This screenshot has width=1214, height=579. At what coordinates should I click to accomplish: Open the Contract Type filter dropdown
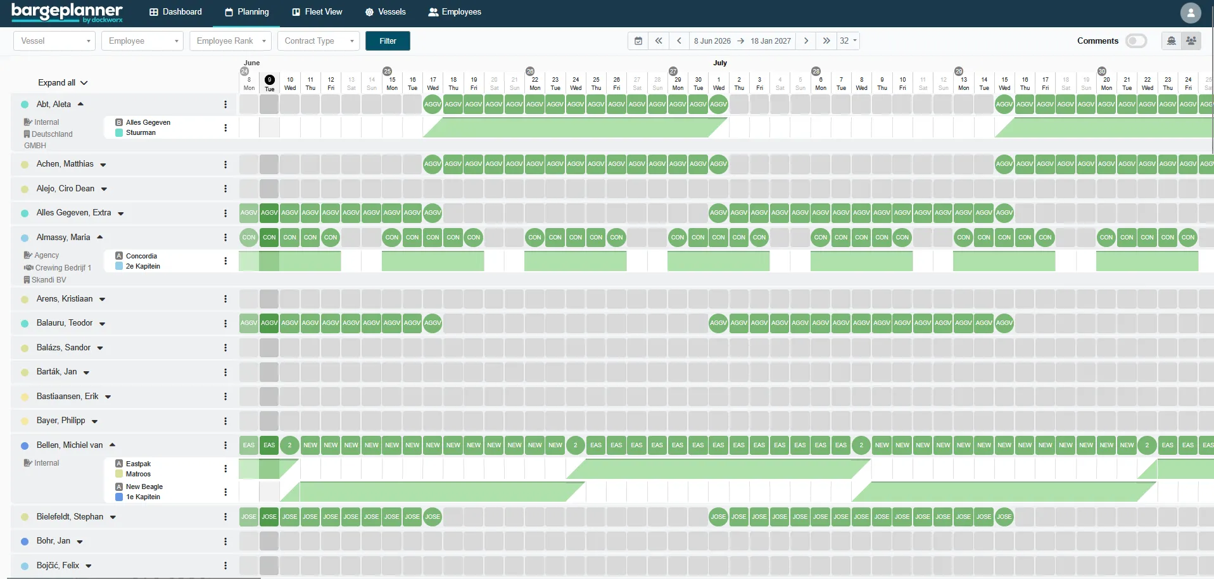click(319, 41)
